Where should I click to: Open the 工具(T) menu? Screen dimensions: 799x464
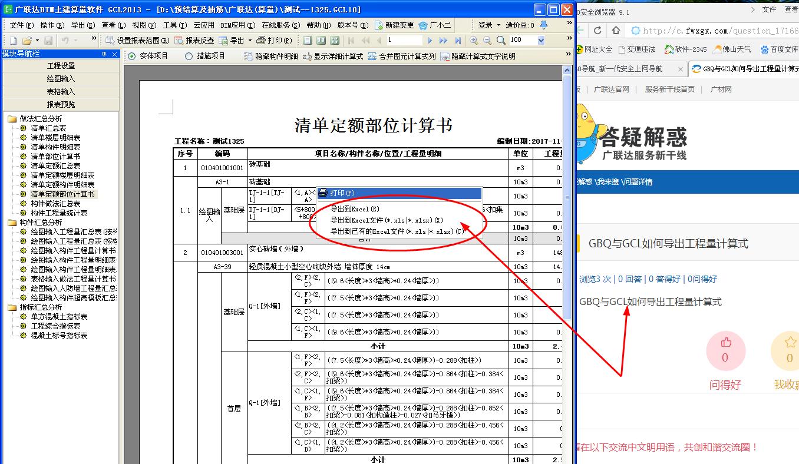(174, 25)
